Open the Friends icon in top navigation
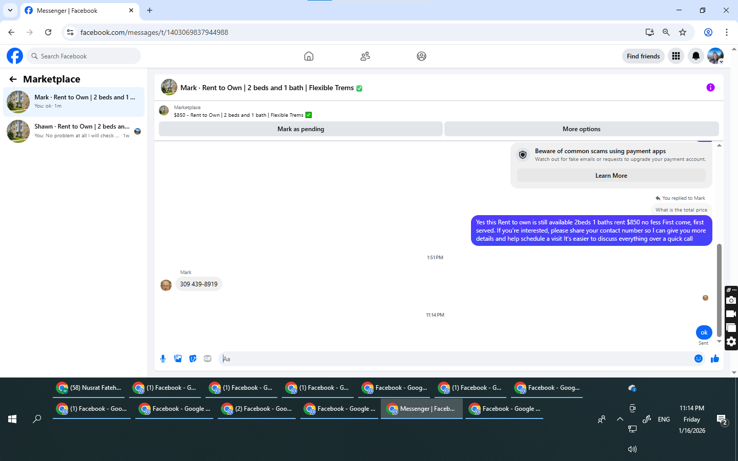Screen dimensions: 738x461 365,56
